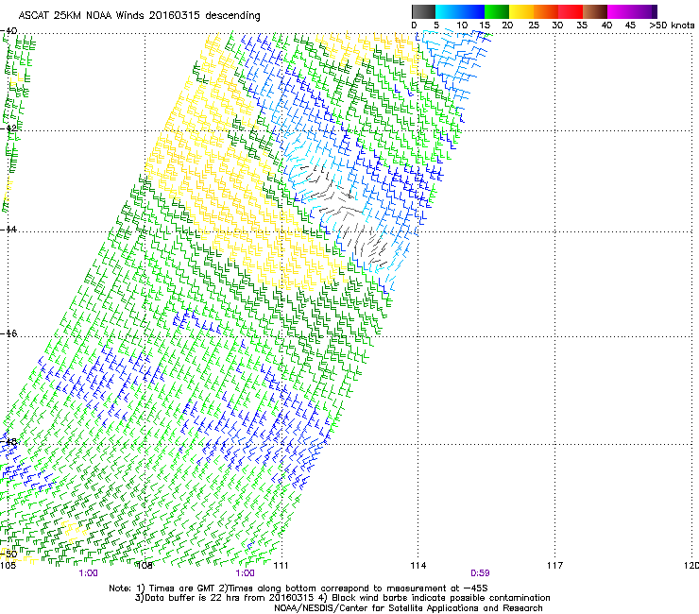Click the purple '1:00' time label near 111
Screen dimensions: 699x614
(x=246, y=573)
